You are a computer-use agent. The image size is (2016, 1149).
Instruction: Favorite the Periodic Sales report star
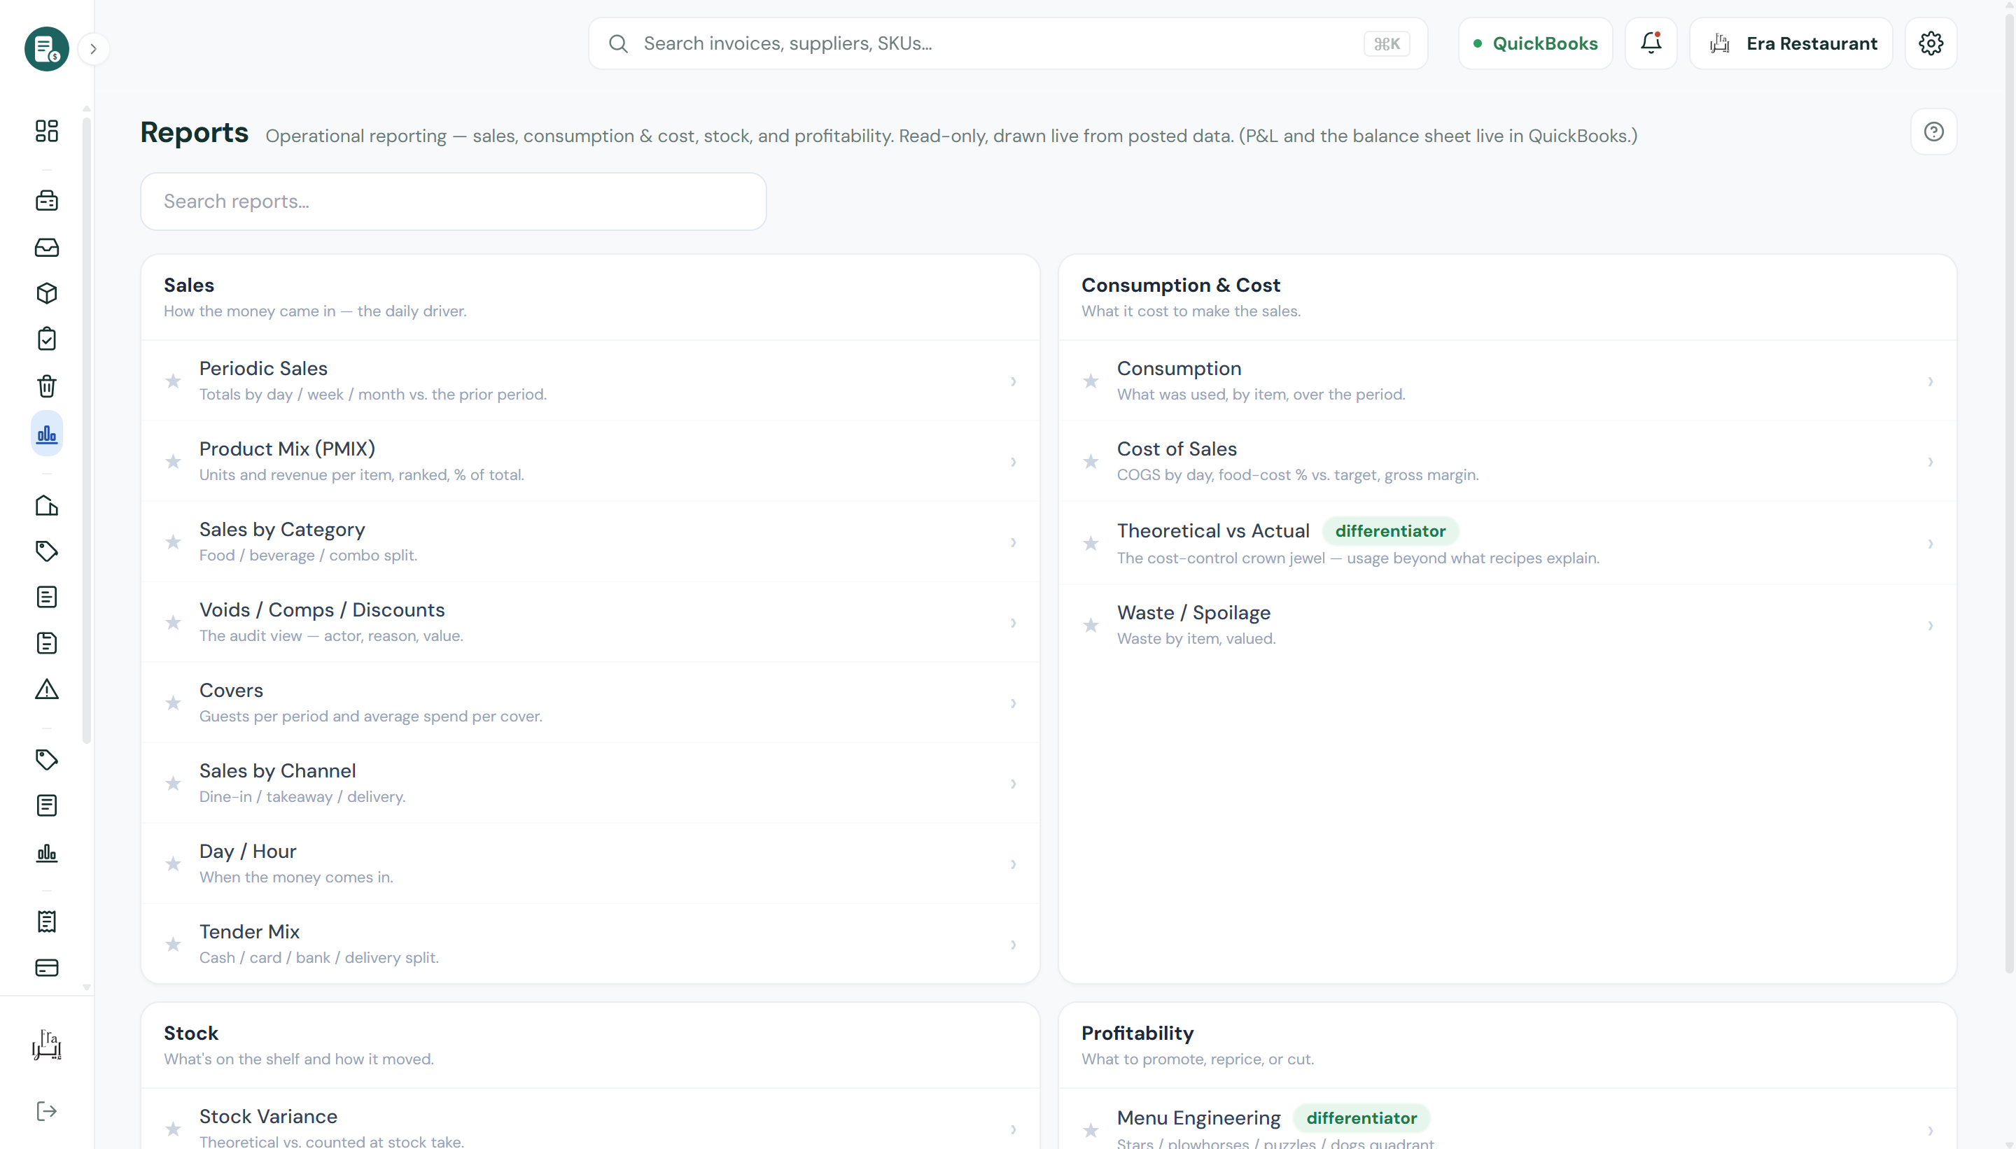[x=173, y=381]
